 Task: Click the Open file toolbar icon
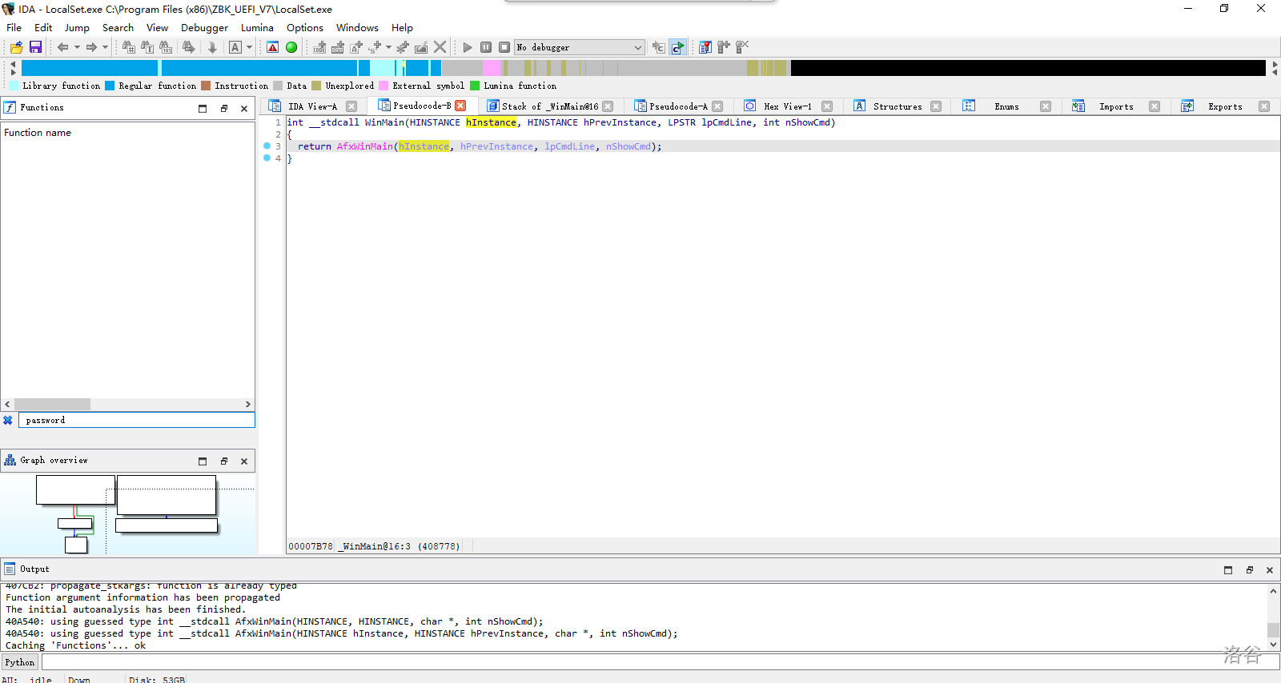coord(16,47)
